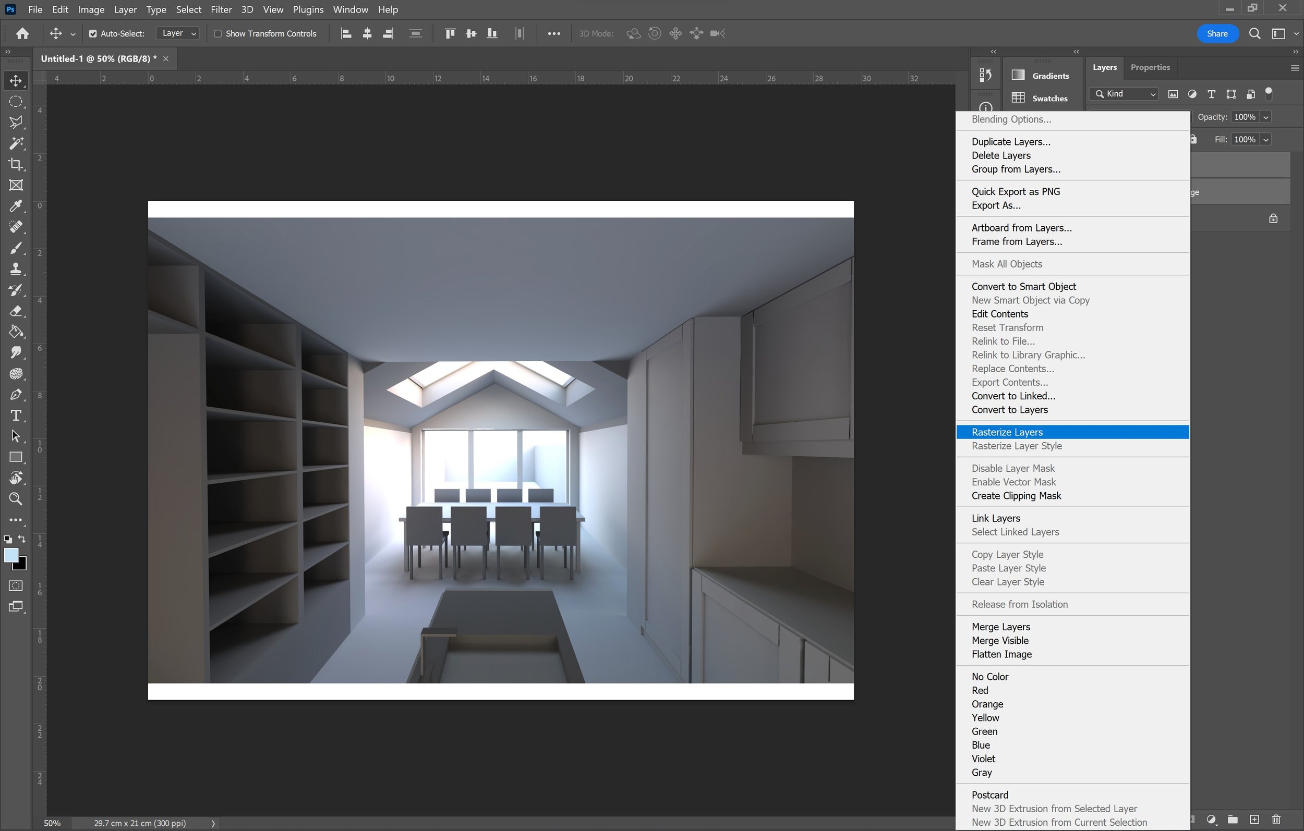Toggle Quick Mask mode
The image size is (1304, 831).
tap(16, 585)
